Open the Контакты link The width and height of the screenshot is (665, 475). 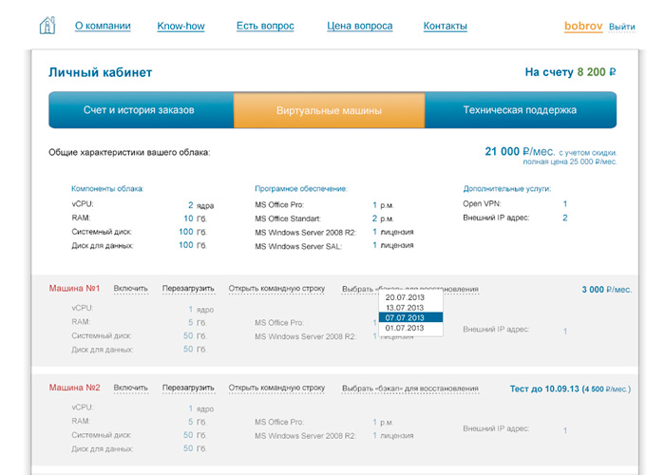pyautogui.click(x=445, y=26)
